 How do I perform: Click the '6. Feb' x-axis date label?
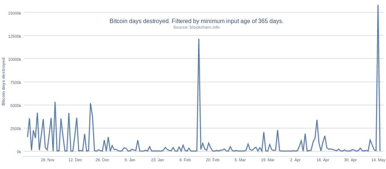tap(185, 160)
